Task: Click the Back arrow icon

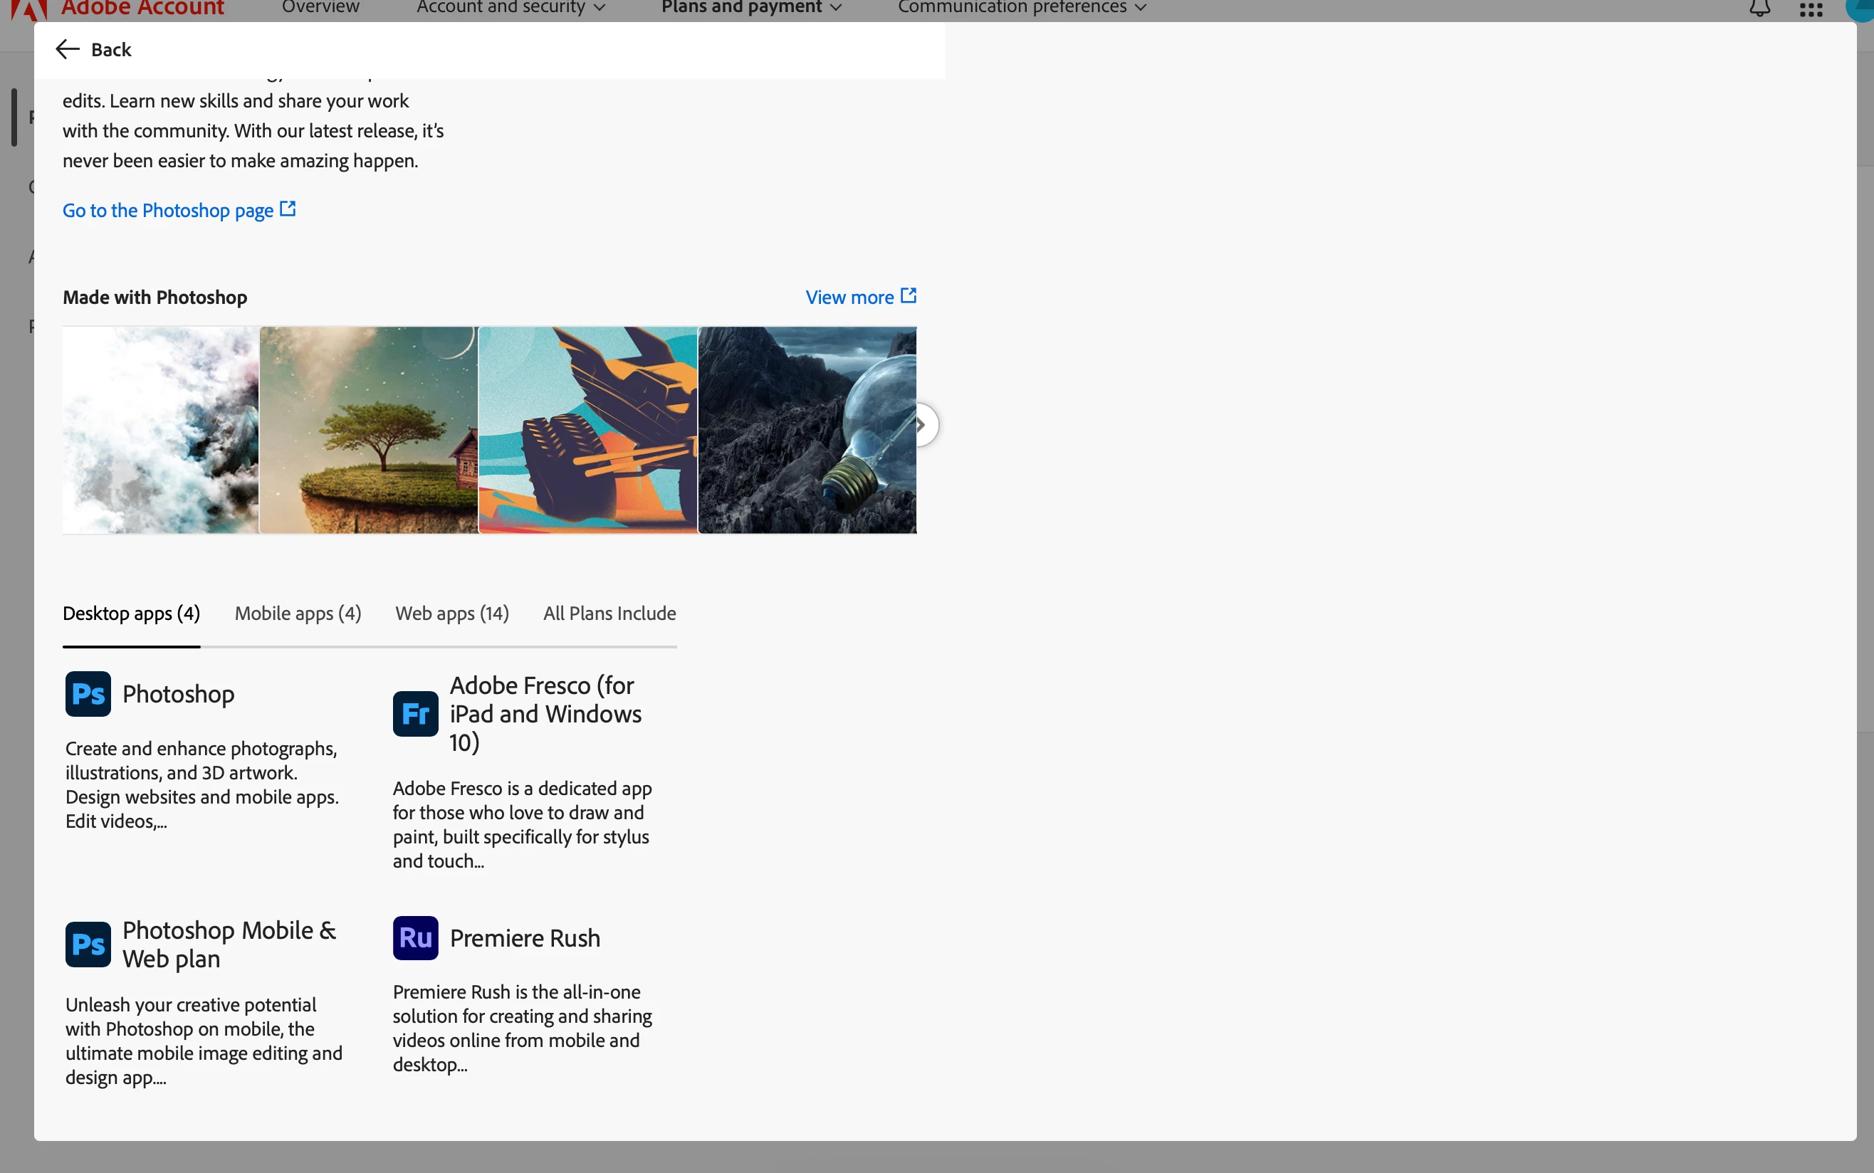Action: pyautogui.click(x=68, y=50)
